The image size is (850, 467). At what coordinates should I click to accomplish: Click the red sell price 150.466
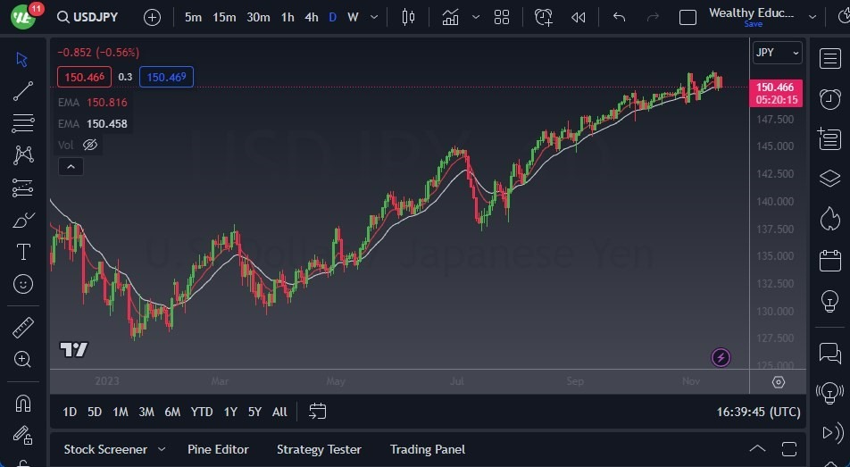(x=84, y=77)
